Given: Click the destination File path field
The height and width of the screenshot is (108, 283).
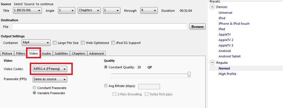Looking at the screenshot, I should (x=99, y=26).
